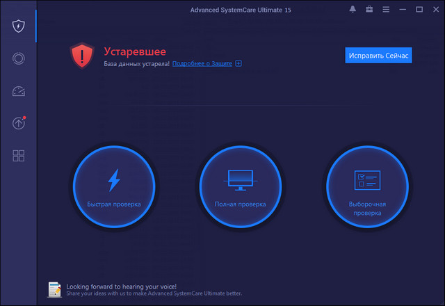Click the notification bell icon
The image size is (445, 306).
(353, 10)
